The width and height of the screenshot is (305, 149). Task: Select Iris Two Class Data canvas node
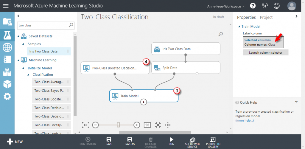click(186, 49)
